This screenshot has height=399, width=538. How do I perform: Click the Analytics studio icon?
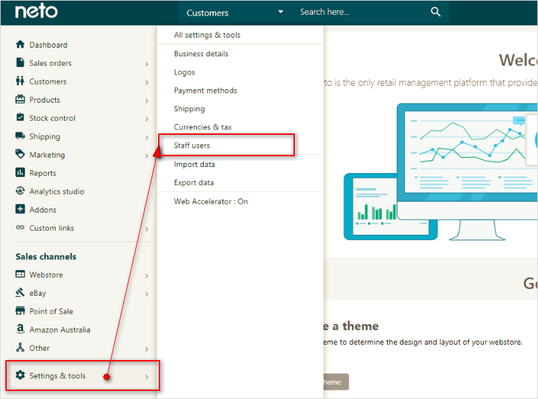(20, 191)
